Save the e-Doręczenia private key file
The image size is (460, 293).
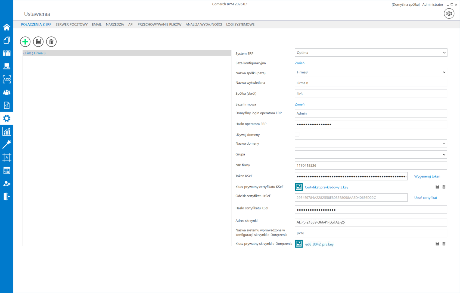[437, 244]
